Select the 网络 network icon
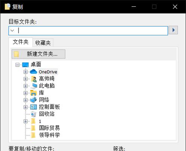The width and height of the screenshot is (186, 151). coord(33,100)
